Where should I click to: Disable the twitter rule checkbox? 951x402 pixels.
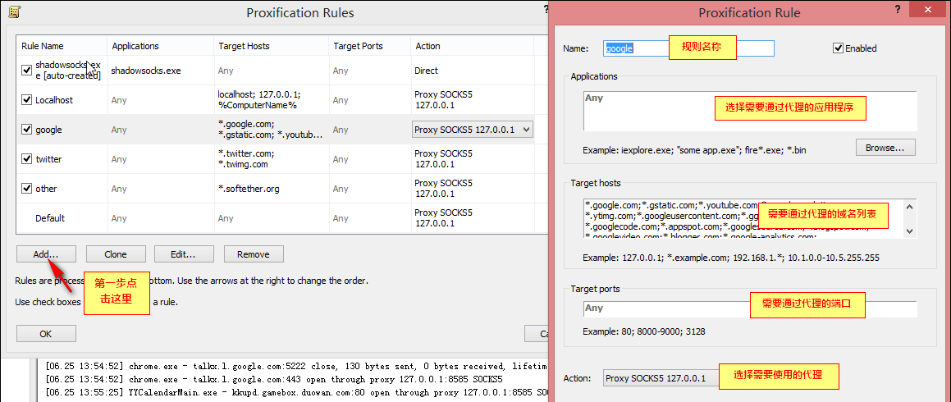point(27,159)
